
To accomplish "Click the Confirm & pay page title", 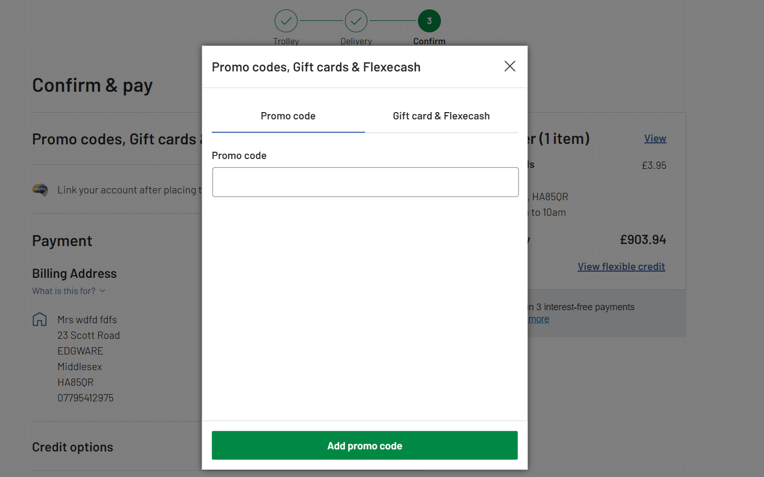I will [92, 84].
